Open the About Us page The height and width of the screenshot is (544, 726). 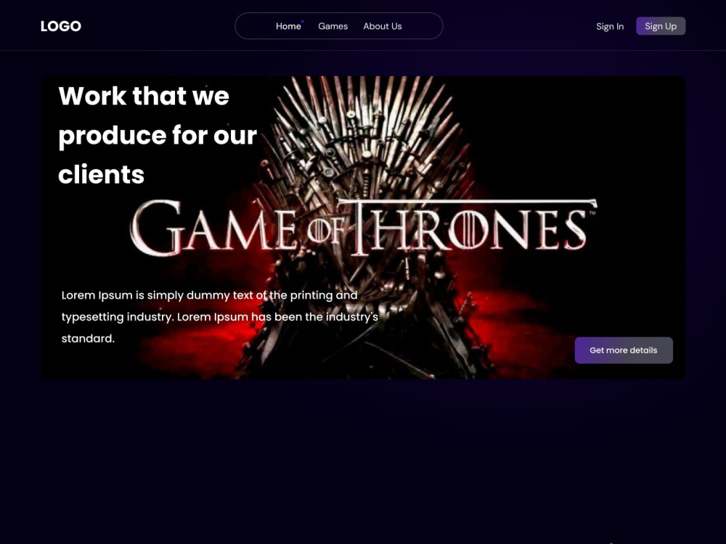pyautogui.click(x=382, y=26)
